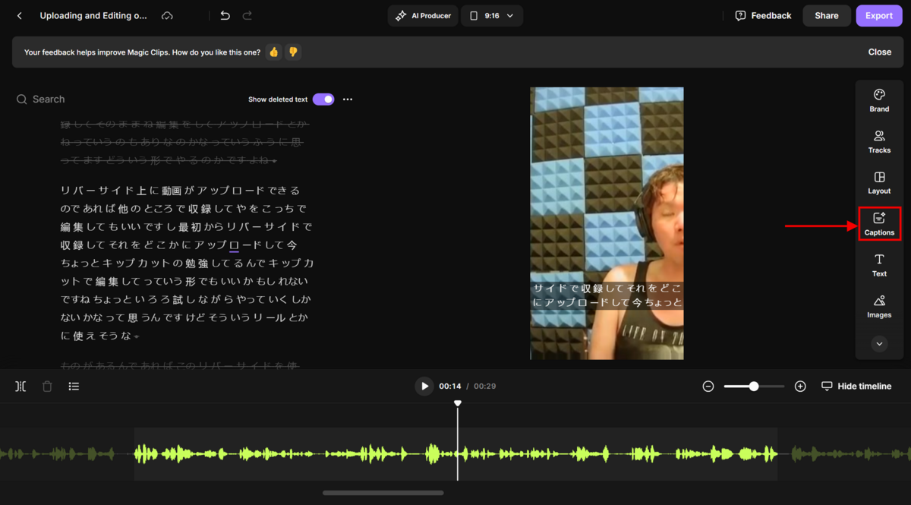Zoom out the timeline with minus icon

[x=708, y=387]
